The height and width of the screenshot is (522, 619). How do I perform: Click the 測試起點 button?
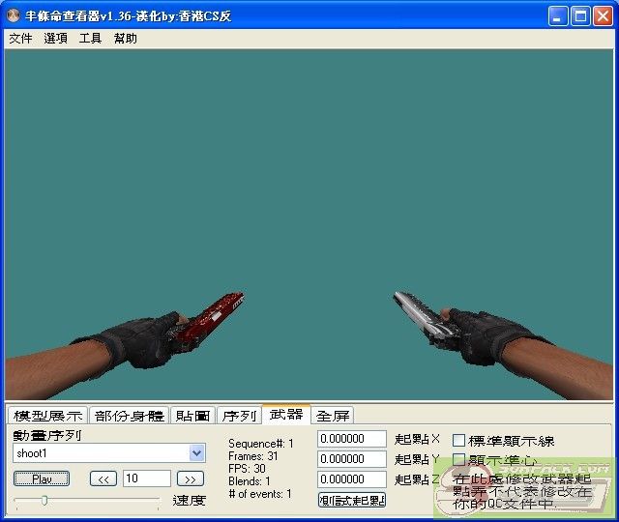(x=352, y=501)
